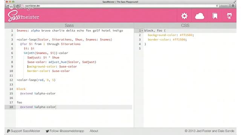Click the '$use-color: adjust_hue' line
Viewport: 241px width, 135px height.
(x=62, y=62)
